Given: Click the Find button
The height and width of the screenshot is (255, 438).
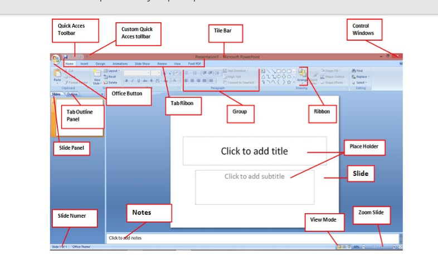Looking at the screenshot, I should [x=357, y=71].
